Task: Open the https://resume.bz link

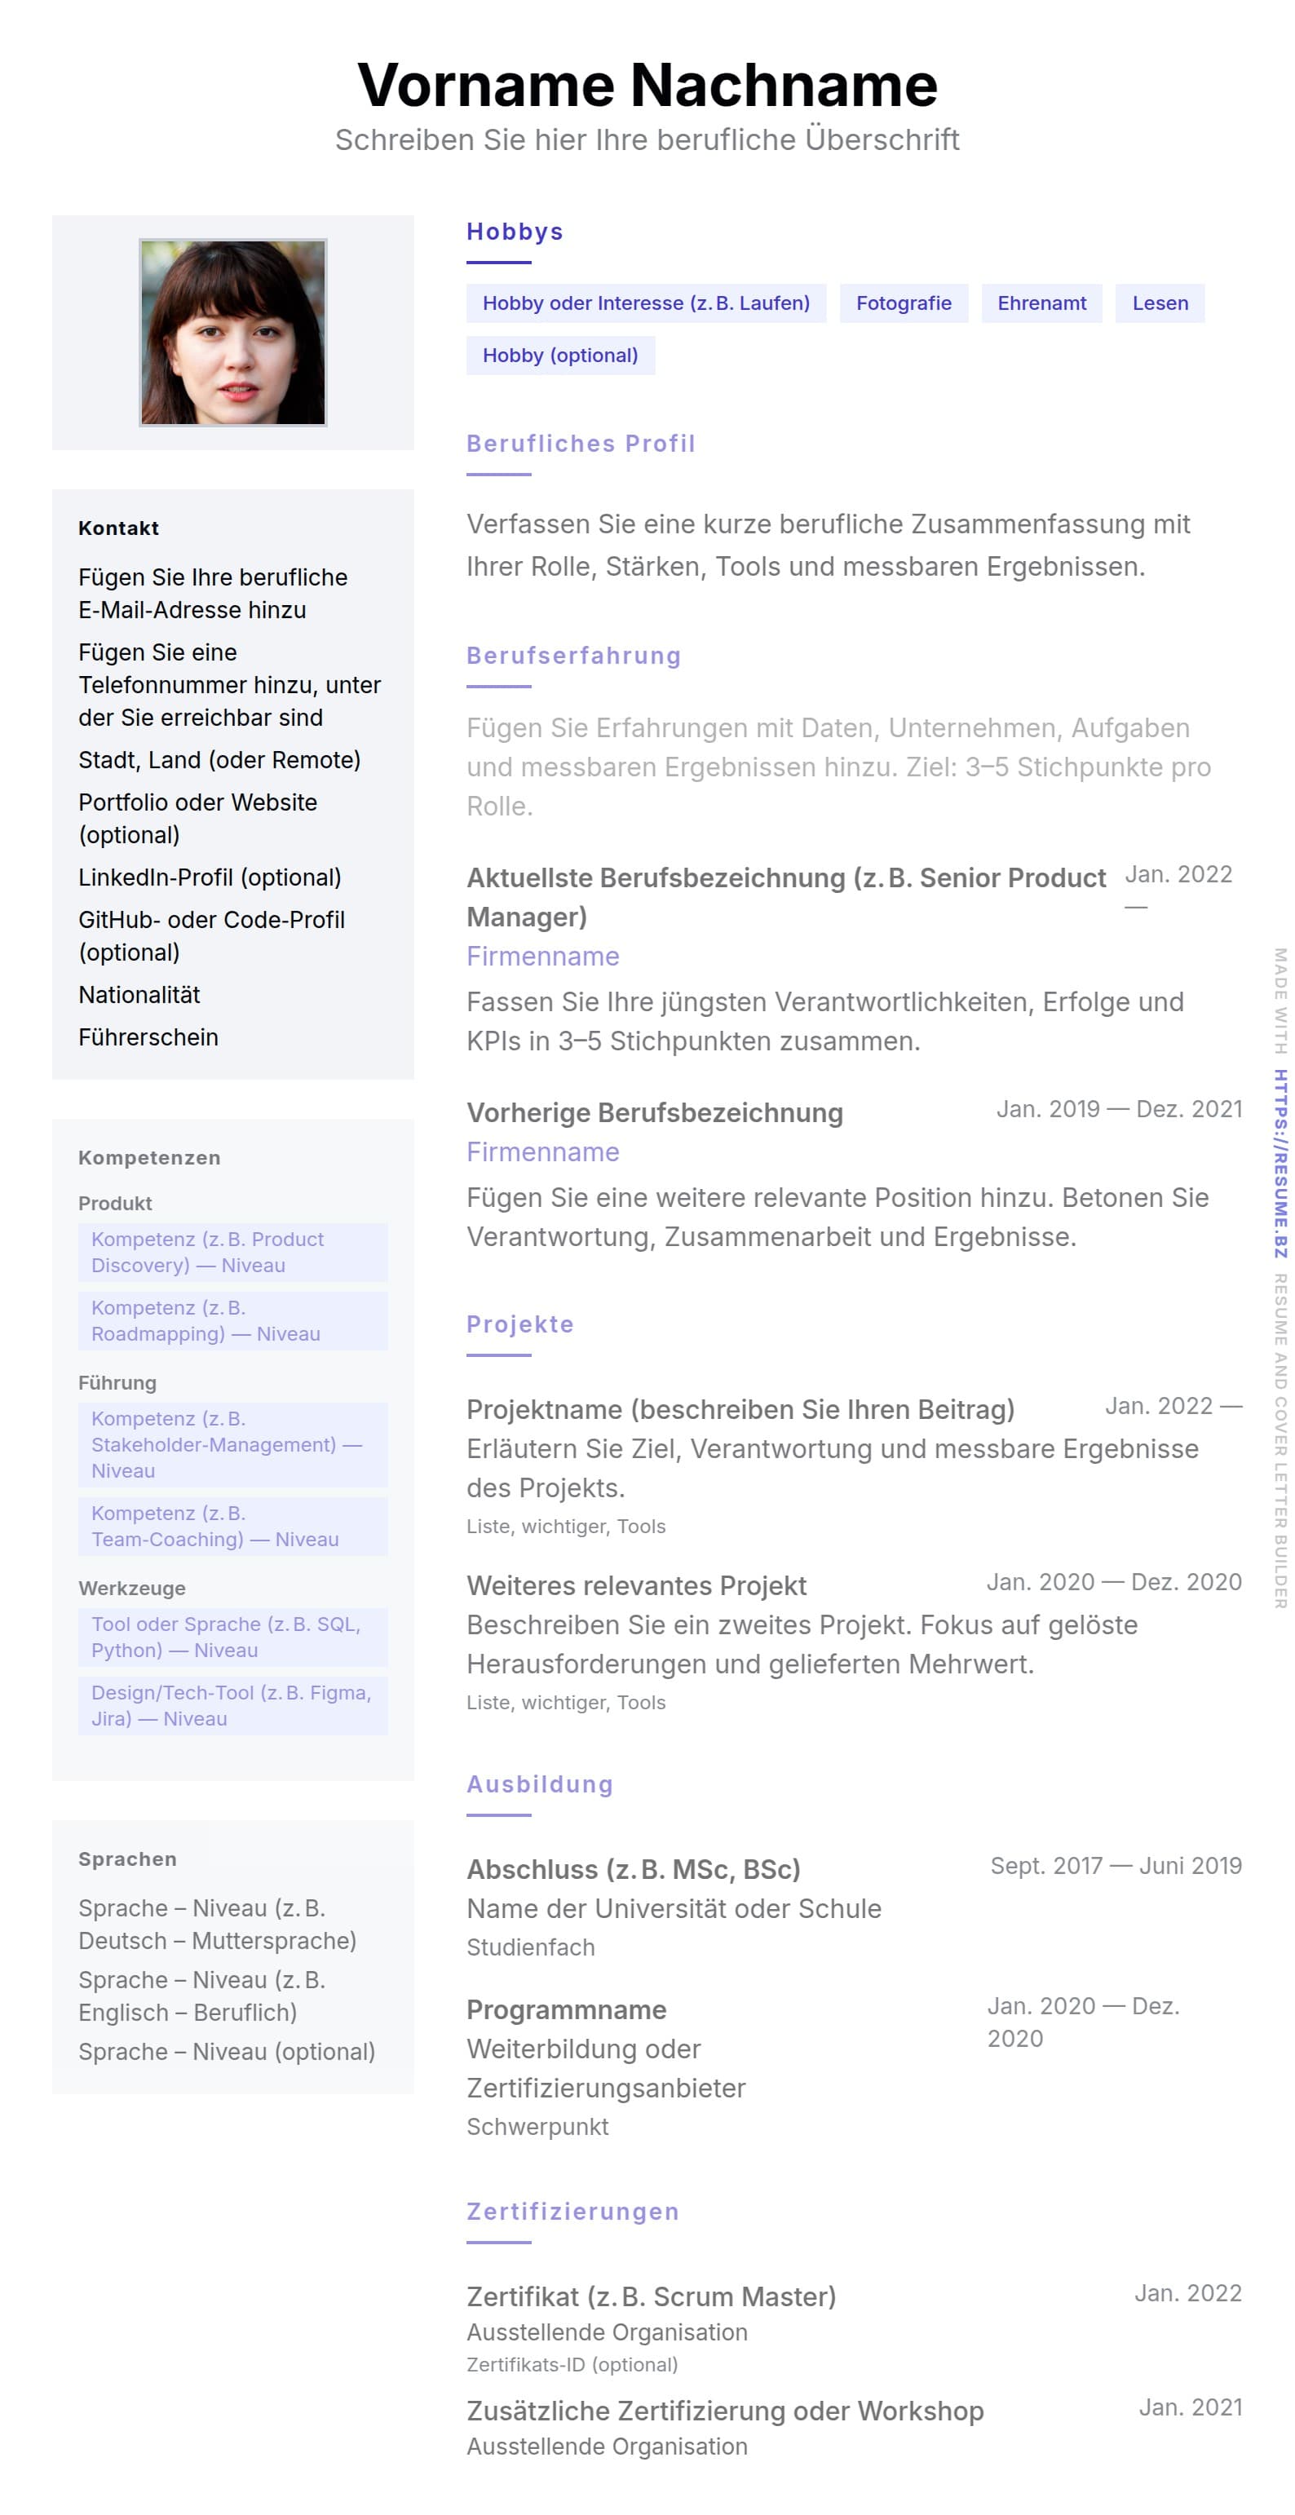Action: 1280,1163
